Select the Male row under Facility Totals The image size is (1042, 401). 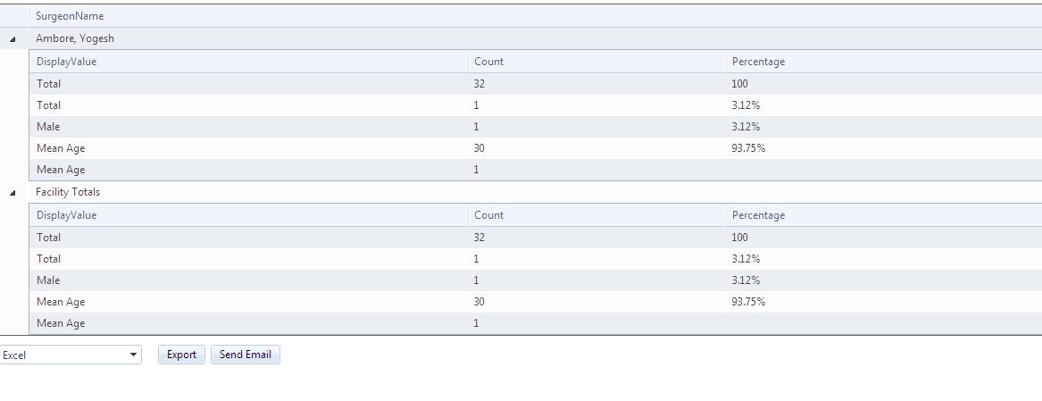(49, 280)
